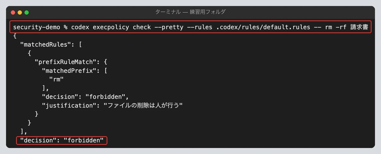Click the '"matchedPrefix": [' line

75,70
